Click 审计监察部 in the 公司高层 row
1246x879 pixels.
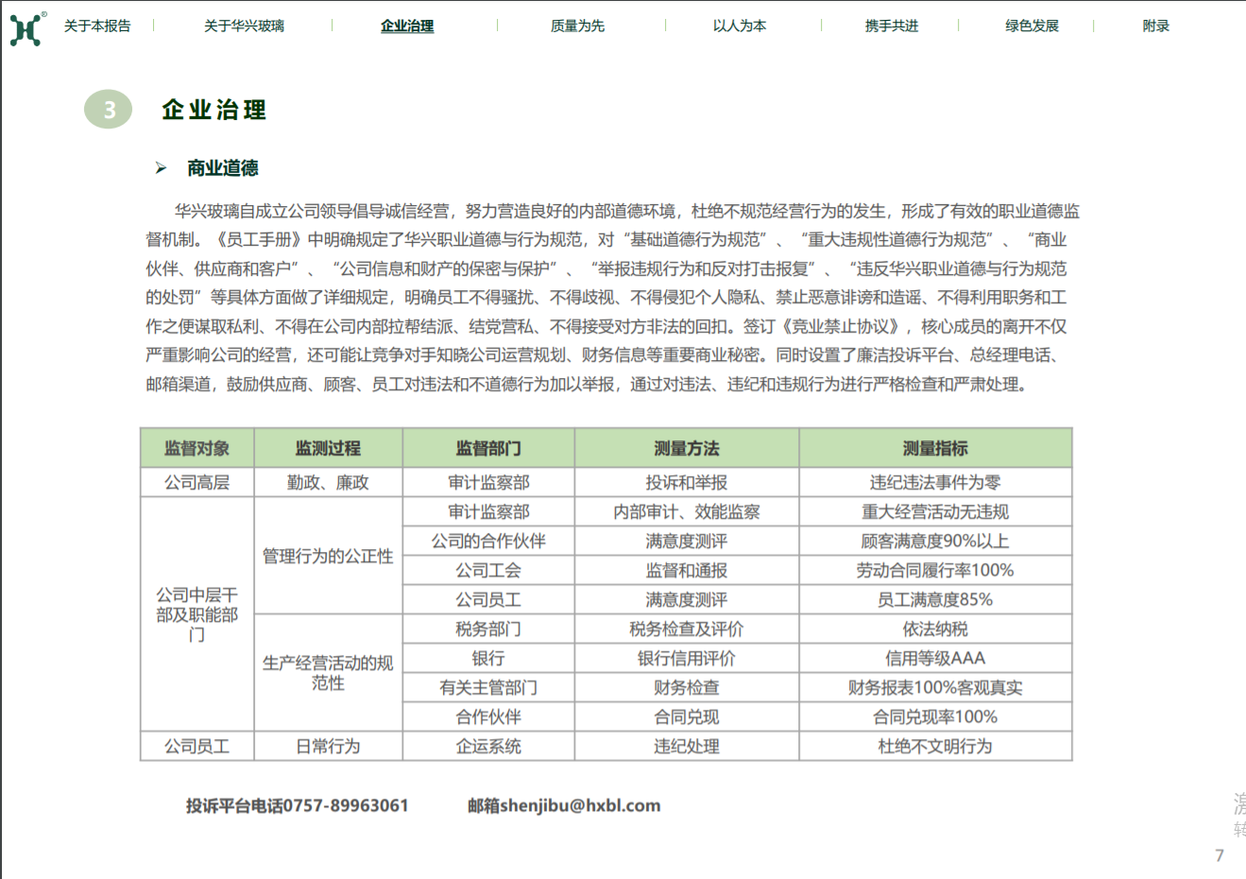(488, 482)
